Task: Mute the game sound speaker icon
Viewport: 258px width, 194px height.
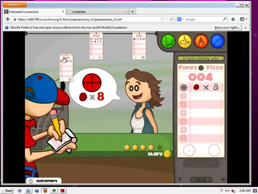Action: [223, 179]
